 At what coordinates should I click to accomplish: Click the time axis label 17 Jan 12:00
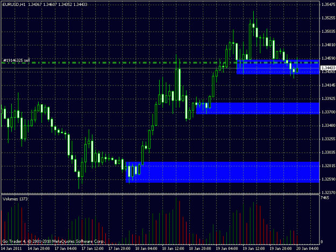[x=92, y=249]
